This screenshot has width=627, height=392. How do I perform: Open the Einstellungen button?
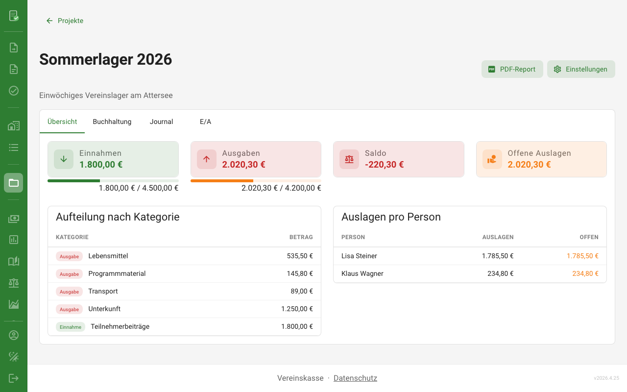point(581,69)
